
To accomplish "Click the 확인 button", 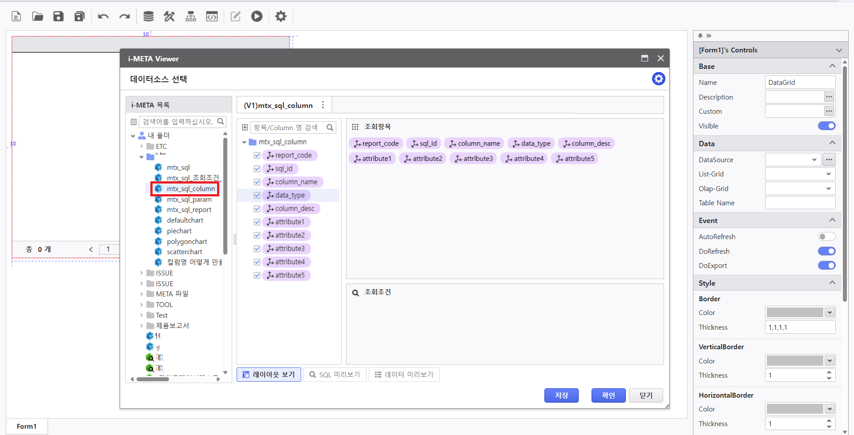I will (608, 395).
